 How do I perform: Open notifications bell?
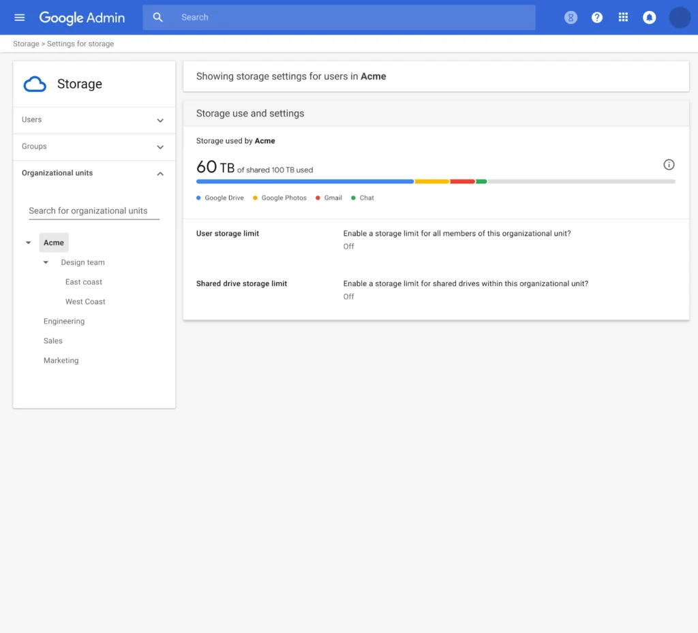pos(649,17)
